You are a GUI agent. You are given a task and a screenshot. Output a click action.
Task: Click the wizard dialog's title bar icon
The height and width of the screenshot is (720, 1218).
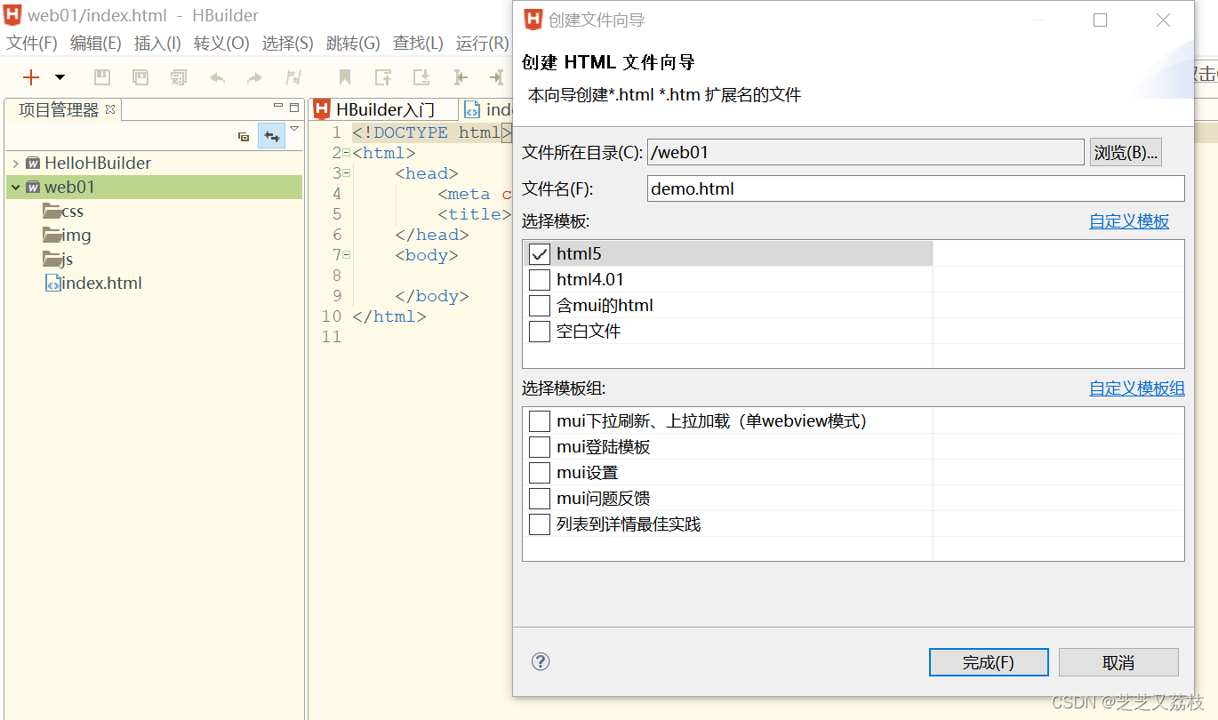pyautogui.click(x=533, y=20)
